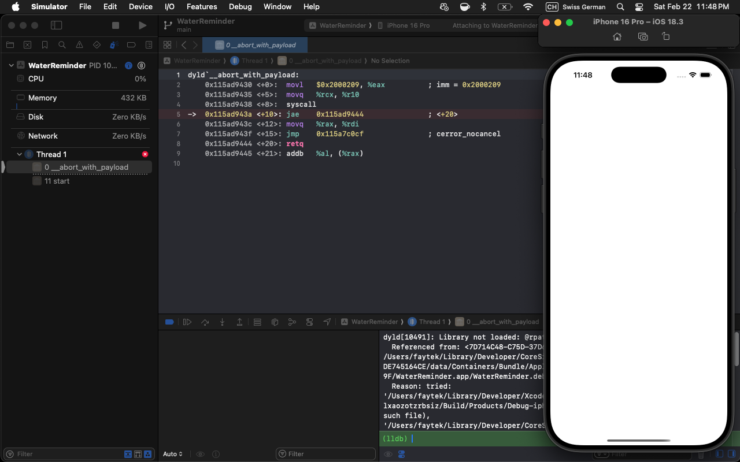Select the Debug navigator spray icon
The image size is (740, 462).
114,45
